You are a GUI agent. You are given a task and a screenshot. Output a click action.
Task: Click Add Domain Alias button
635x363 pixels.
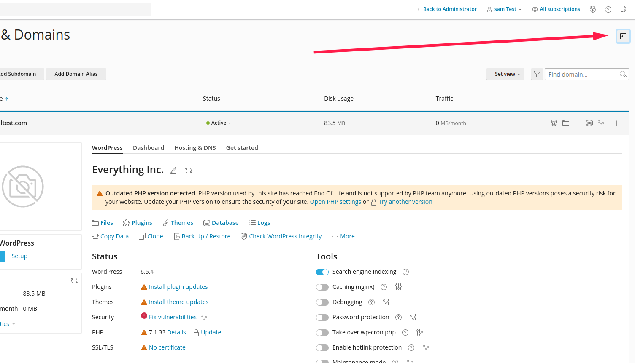(76, 74)
